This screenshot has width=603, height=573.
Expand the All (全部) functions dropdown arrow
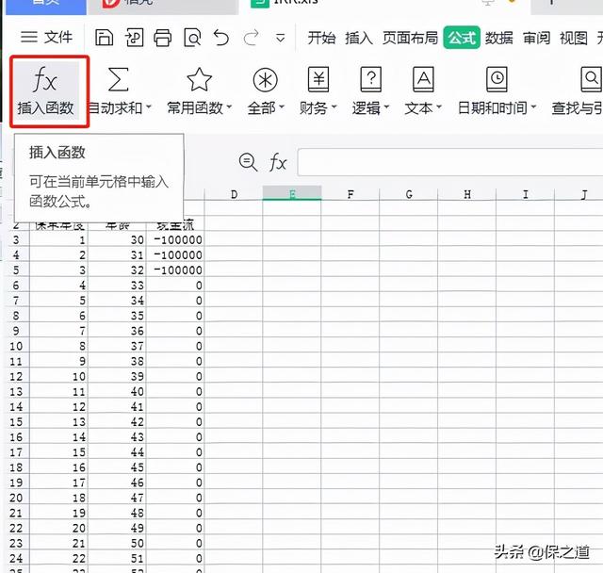coord(282,109)
